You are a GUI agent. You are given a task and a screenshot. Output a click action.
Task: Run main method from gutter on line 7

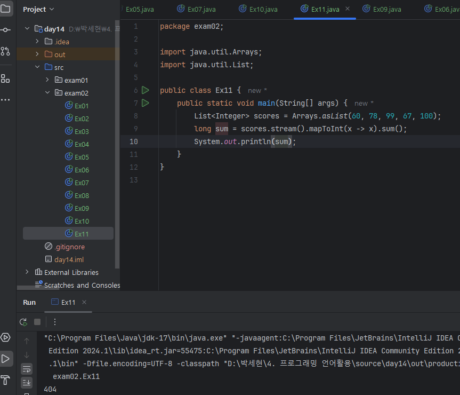[146, 103]
